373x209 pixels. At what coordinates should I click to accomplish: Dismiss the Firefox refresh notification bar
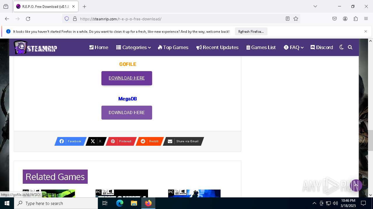[x=366, y=31]
